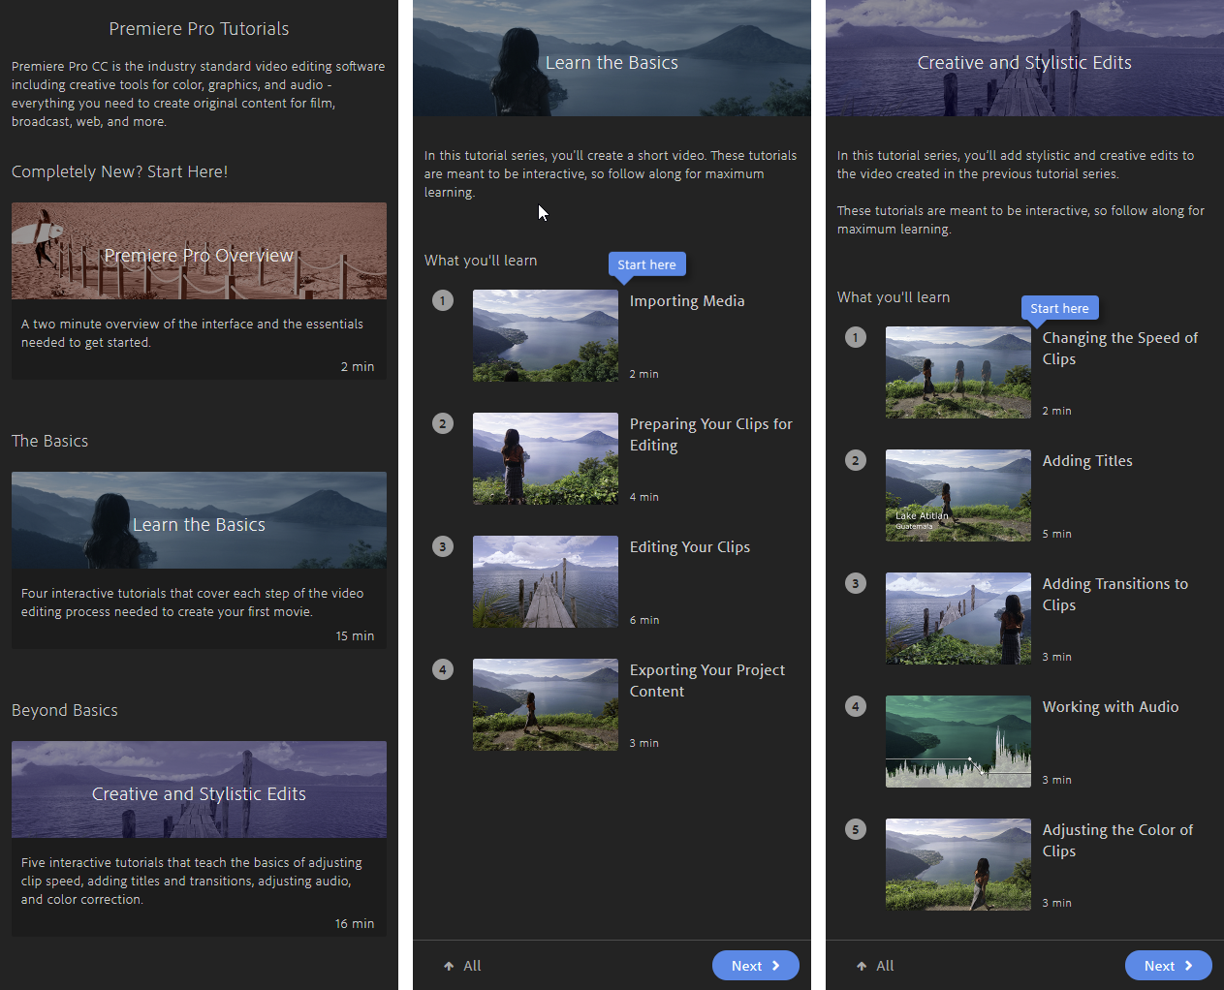Click step number 2 badge beside Adding Titles
The width and height of the screenshot is (1224, 990).
[856, 460]
